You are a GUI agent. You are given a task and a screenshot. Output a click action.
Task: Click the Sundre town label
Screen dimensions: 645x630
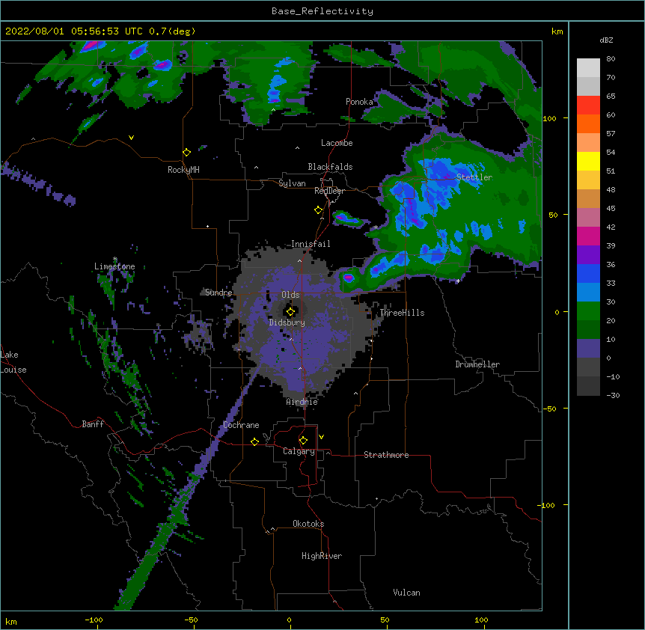click(x=218, y=293)
